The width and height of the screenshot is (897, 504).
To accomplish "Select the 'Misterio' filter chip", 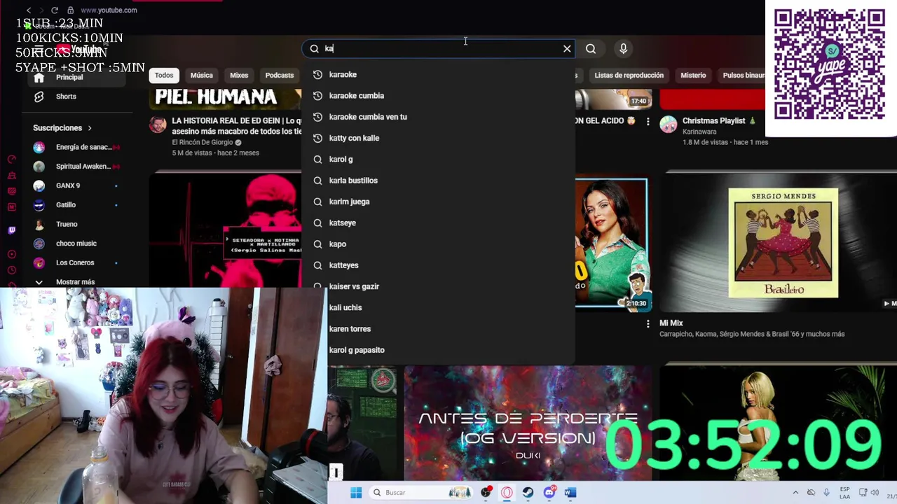I will click(x=693, y=75).
